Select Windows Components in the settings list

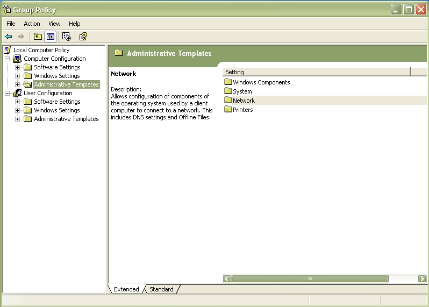tap(261, 82)
